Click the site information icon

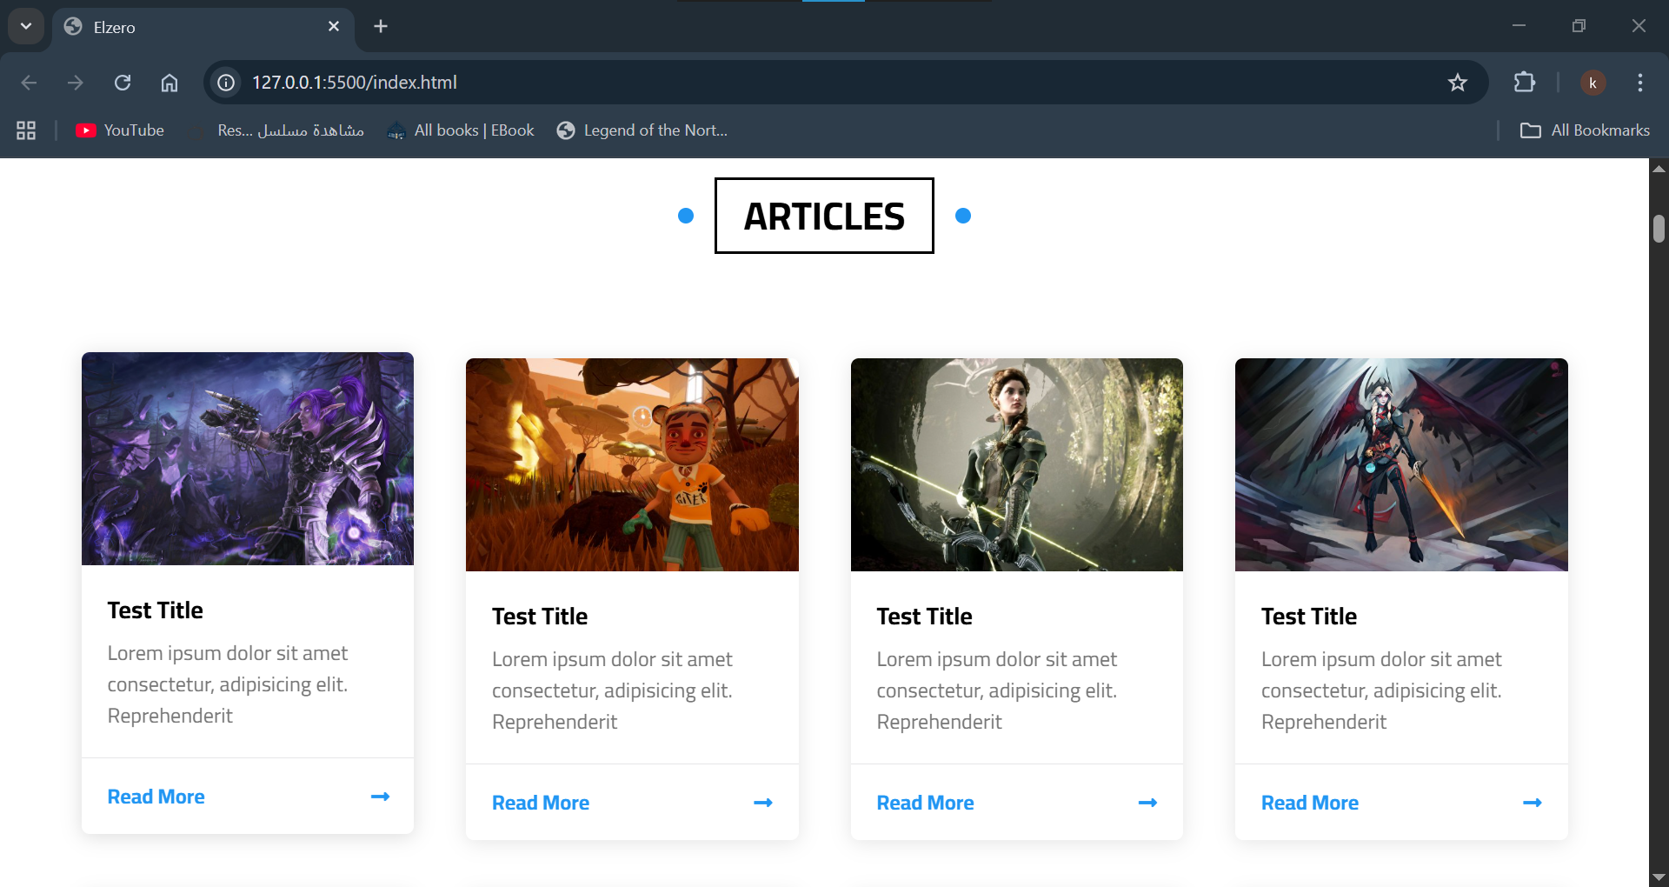[x=226, y=83]
